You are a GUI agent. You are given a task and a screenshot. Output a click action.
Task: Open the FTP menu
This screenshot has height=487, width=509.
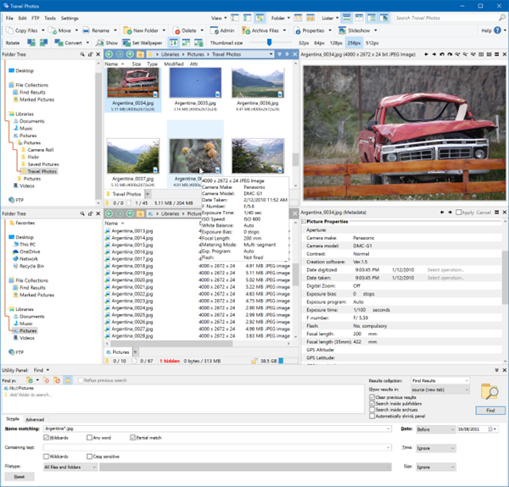35,17
